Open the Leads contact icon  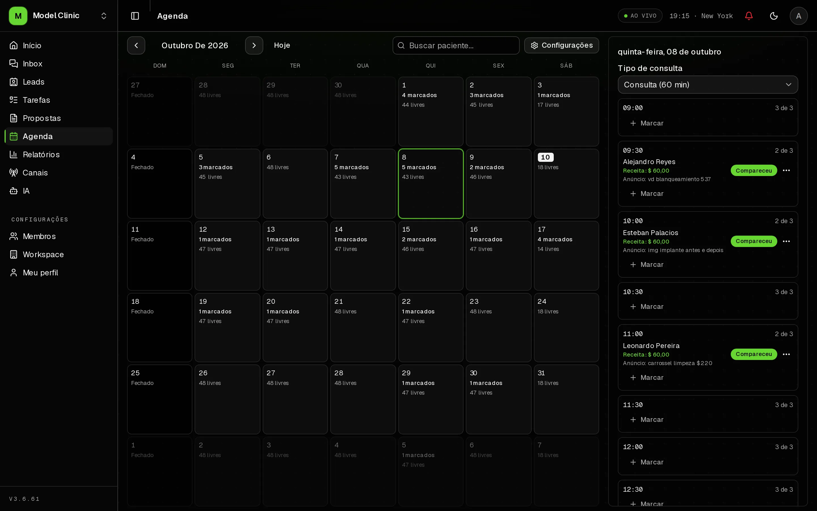(x=14, y=82)
